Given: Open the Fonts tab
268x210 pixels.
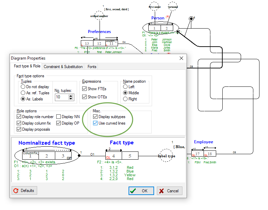Looking at the screenshot, I should (x=92, y=67).
